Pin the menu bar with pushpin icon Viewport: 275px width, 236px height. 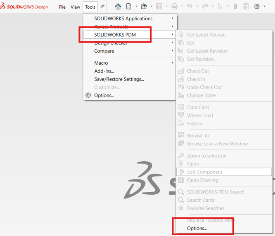pyautogui.click(x=102, y=7)
